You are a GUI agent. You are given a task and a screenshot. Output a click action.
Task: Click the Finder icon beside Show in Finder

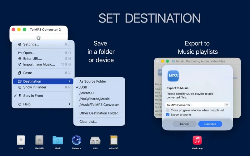[20, 87]
